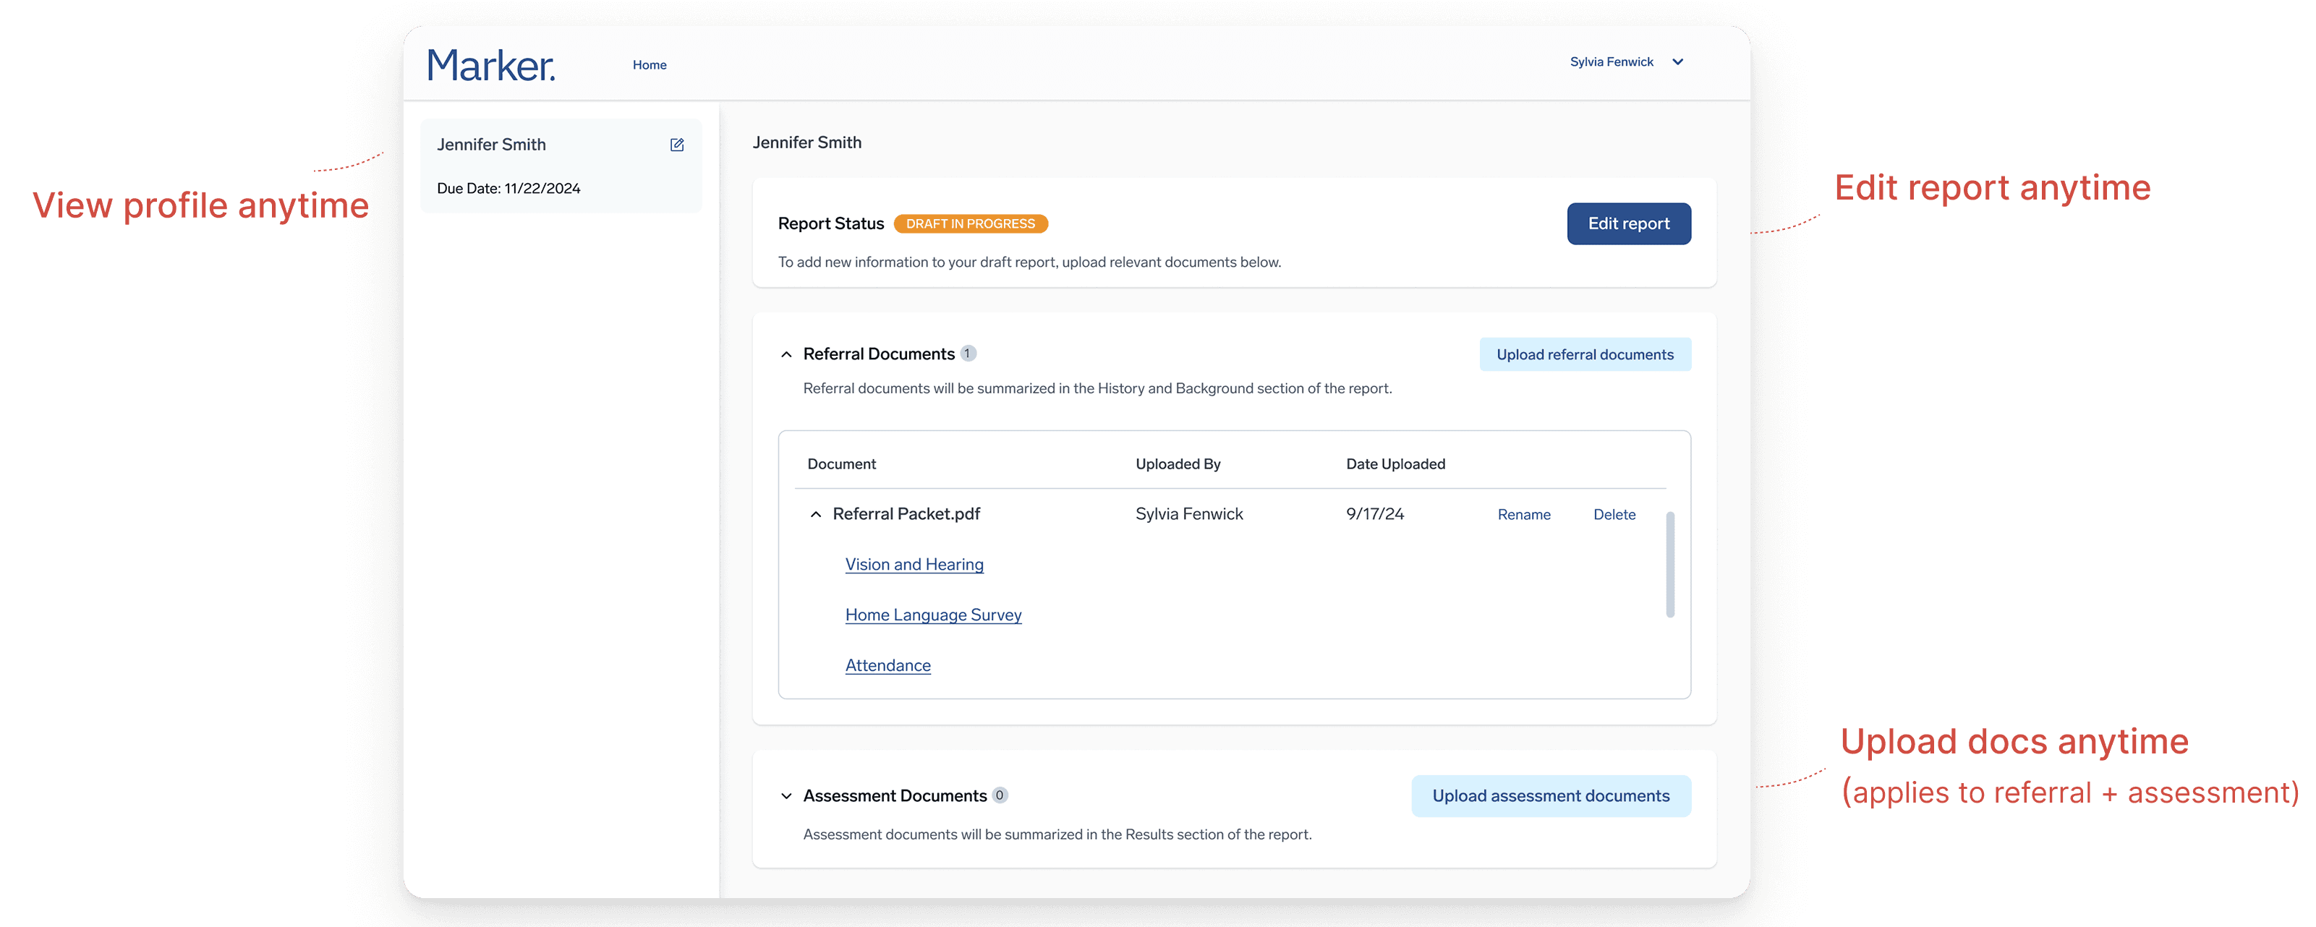Image resolution: width=2316 pixels, height=927 pixels.
Task: Click the documents table scrollbar
Action: click(1669, 565)
